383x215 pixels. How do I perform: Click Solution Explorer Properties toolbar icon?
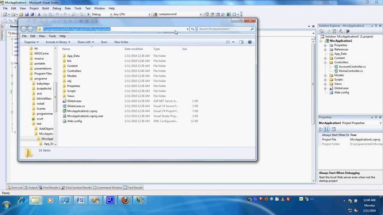tap(321, 31)
